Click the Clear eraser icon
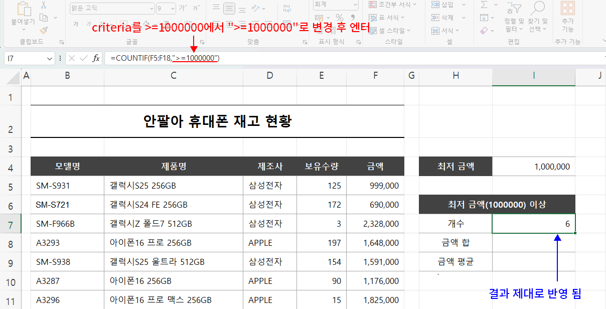The height and width of the screenshot is (309, 606). coord(484,31)
